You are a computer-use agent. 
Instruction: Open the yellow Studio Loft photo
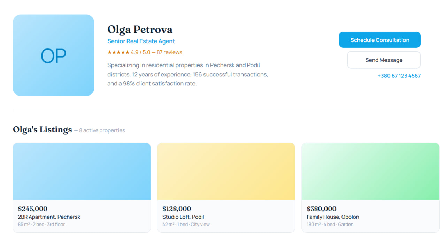click(x=226, y=171)
